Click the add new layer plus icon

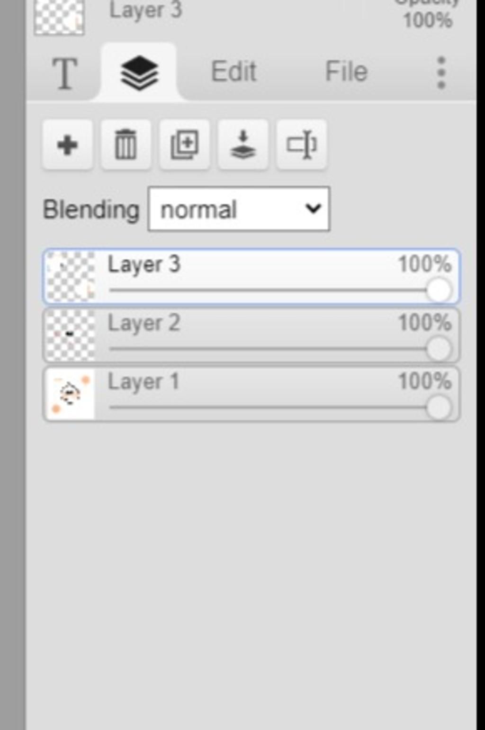[x=67, y=145]
